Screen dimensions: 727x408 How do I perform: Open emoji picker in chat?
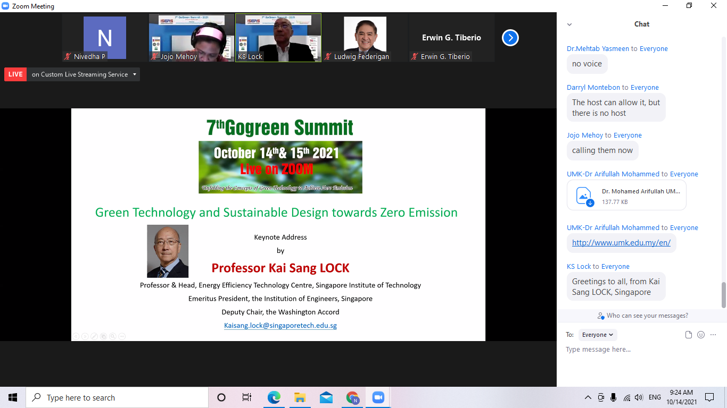tap(701, 335)
